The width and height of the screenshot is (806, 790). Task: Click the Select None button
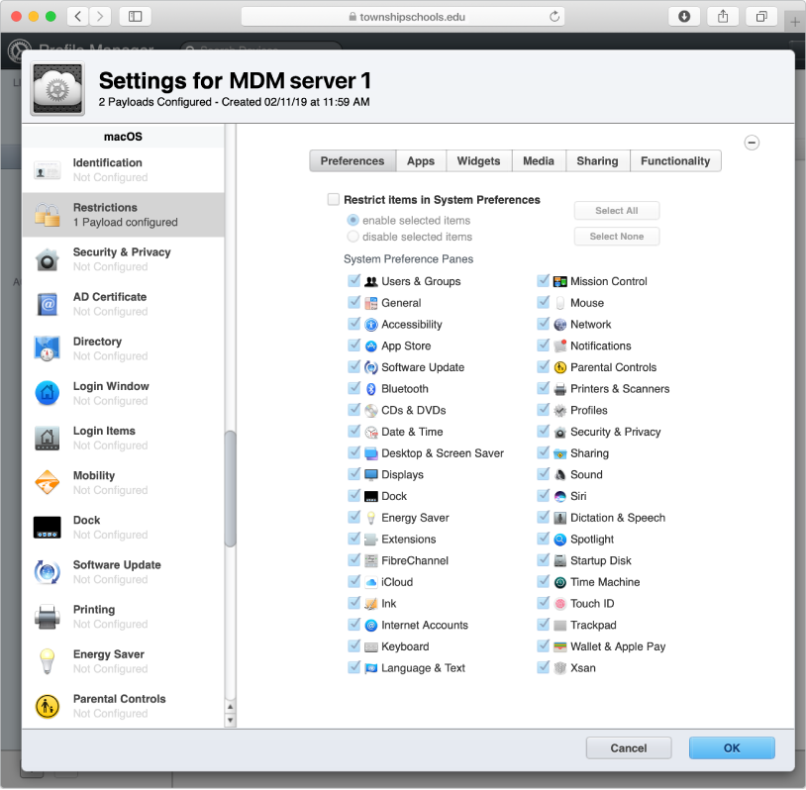616,237
